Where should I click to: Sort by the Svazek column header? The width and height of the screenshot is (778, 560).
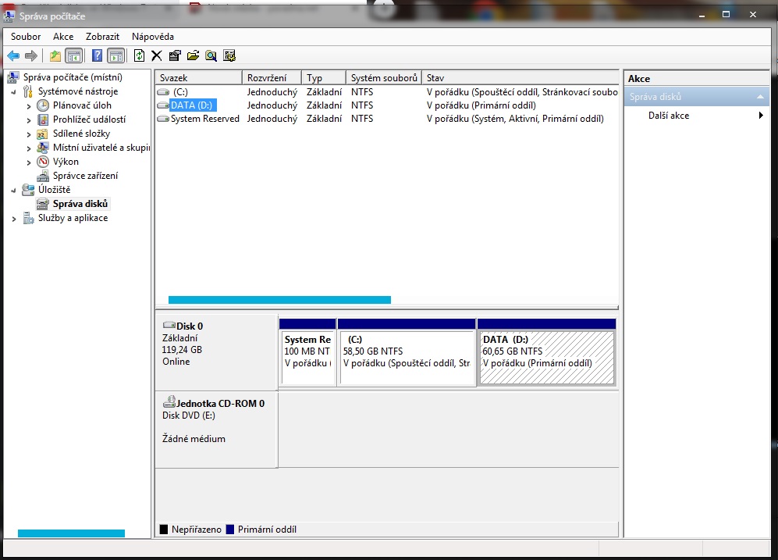coord(198,78)
